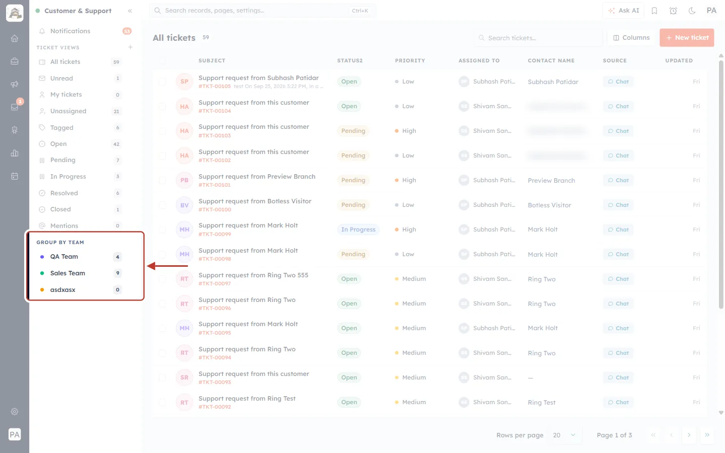The height and width of the screenshot is (453, 725).
Task: Select the In Progress ticket view
Action: 80,177
